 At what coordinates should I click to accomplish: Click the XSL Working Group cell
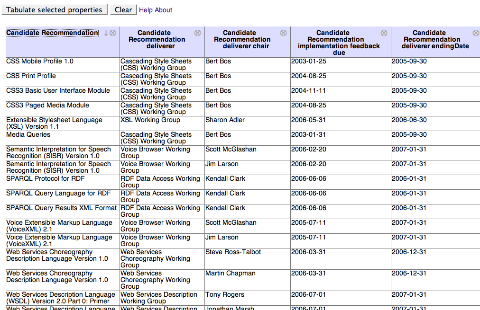click(x=150, y=120)
